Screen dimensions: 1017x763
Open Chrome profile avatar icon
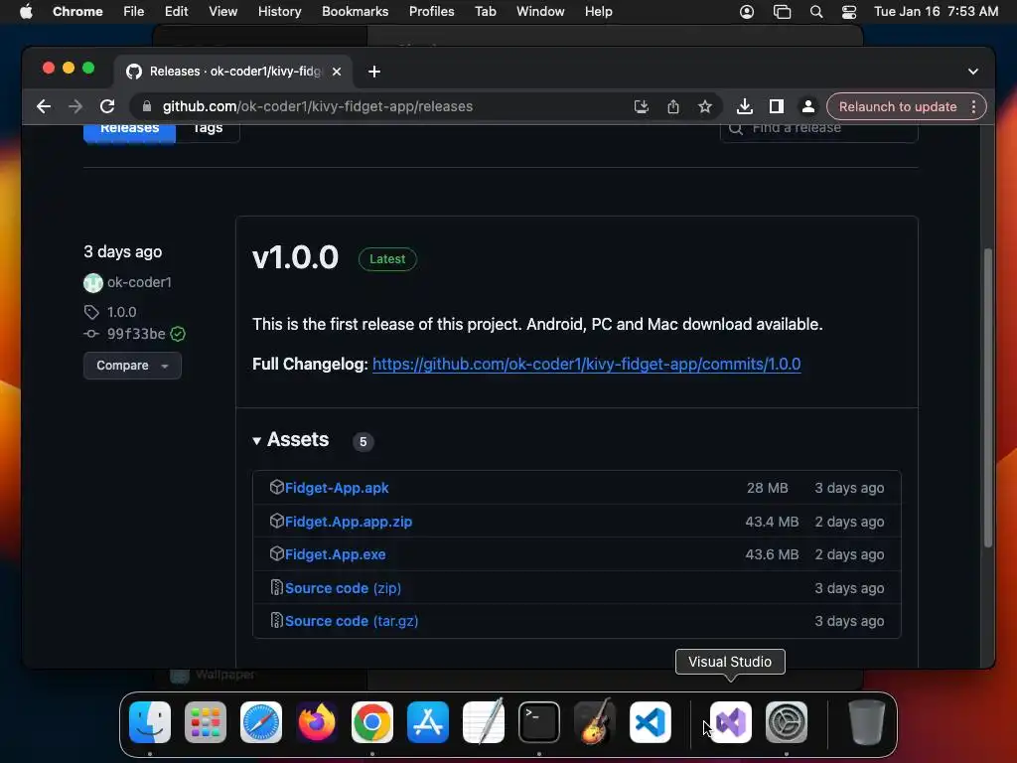click(x=808, y=106)
